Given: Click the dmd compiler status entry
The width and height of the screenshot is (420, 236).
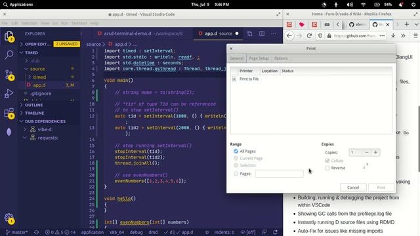Looking at the screenshot, I should [x=153, y=232].
